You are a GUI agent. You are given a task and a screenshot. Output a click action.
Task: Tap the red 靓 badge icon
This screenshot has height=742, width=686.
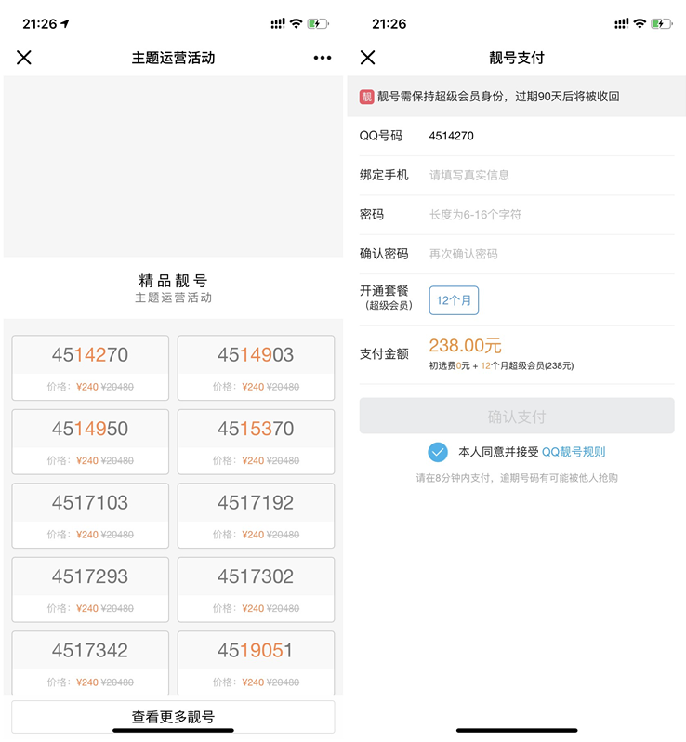pyautogui.click(x=366, y=97)
